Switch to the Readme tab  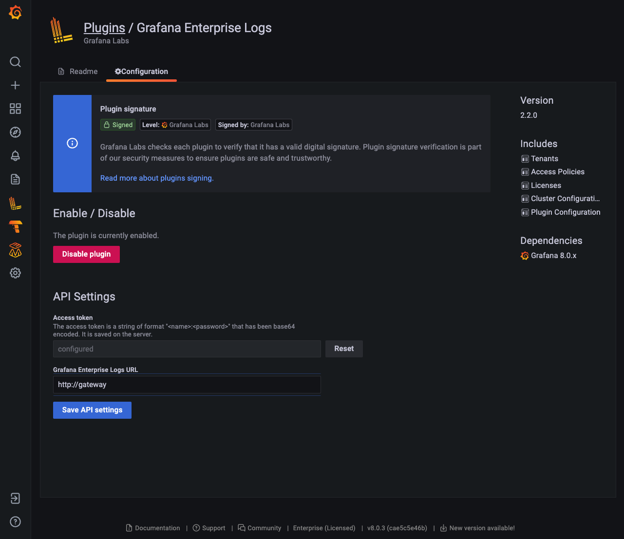coord(77,71)
